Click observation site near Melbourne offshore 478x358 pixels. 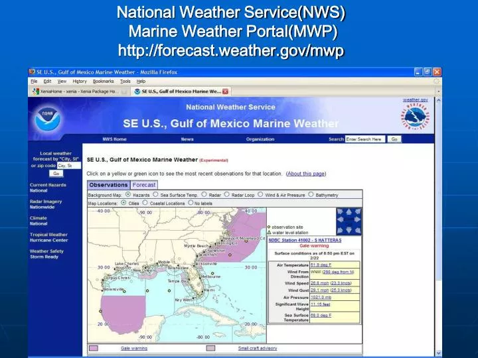click(x=212, y=273)
